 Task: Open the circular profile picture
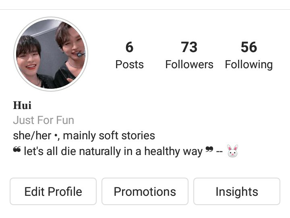click(51, 54)
